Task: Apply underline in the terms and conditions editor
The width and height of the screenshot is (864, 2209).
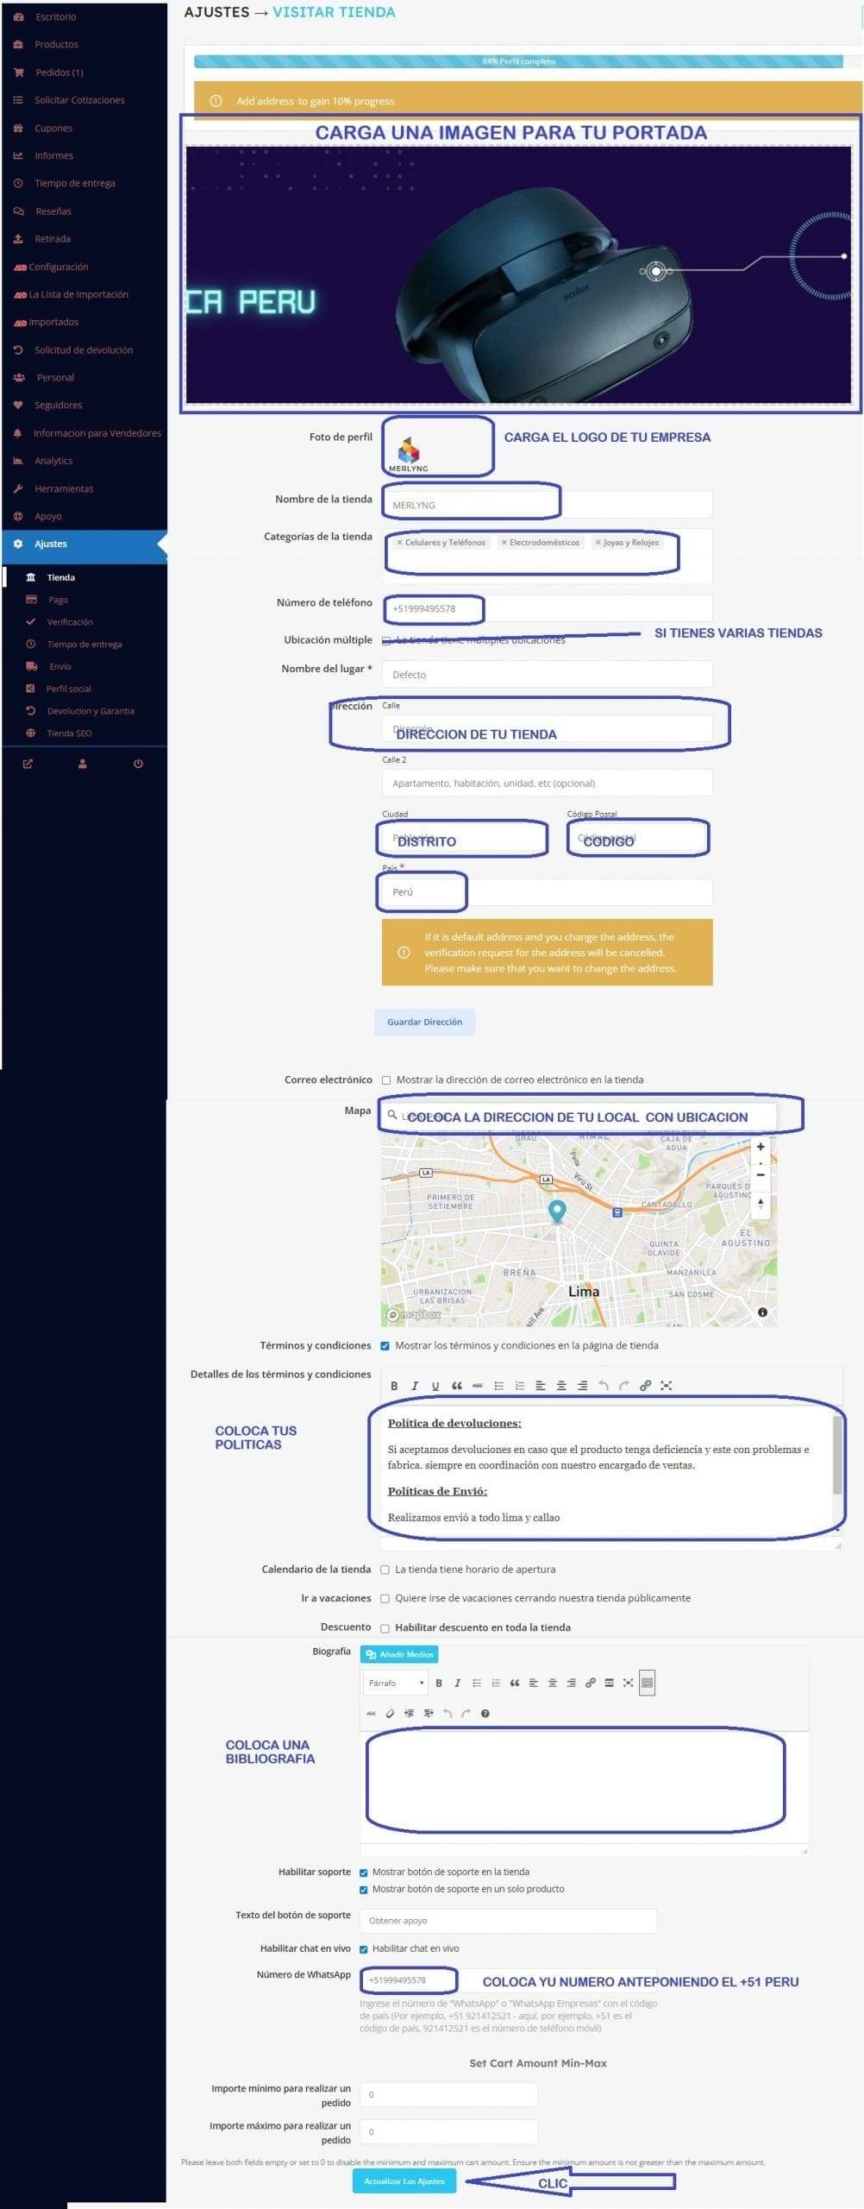Action: [435, 1386]
